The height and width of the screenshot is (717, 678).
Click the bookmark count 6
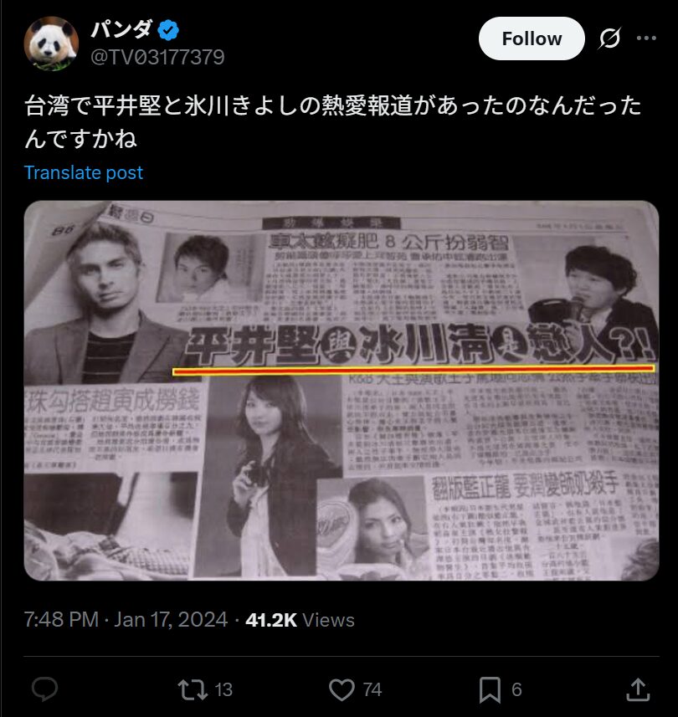516,689
